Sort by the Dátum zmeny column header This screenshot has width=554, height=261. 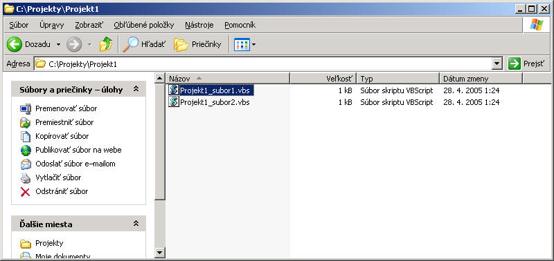click(x=481, y=79)
